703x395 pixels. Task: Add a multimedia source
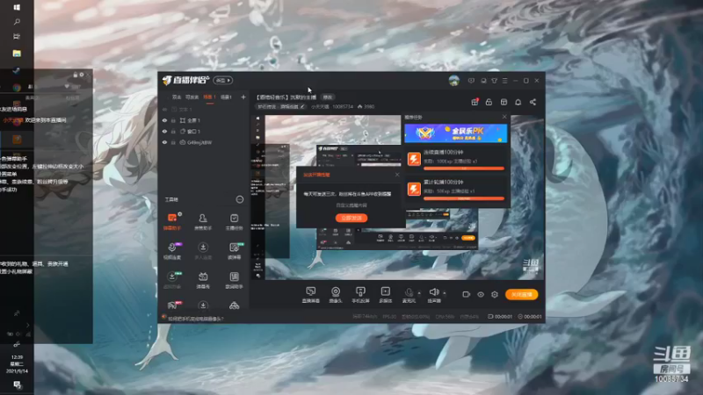385,295
